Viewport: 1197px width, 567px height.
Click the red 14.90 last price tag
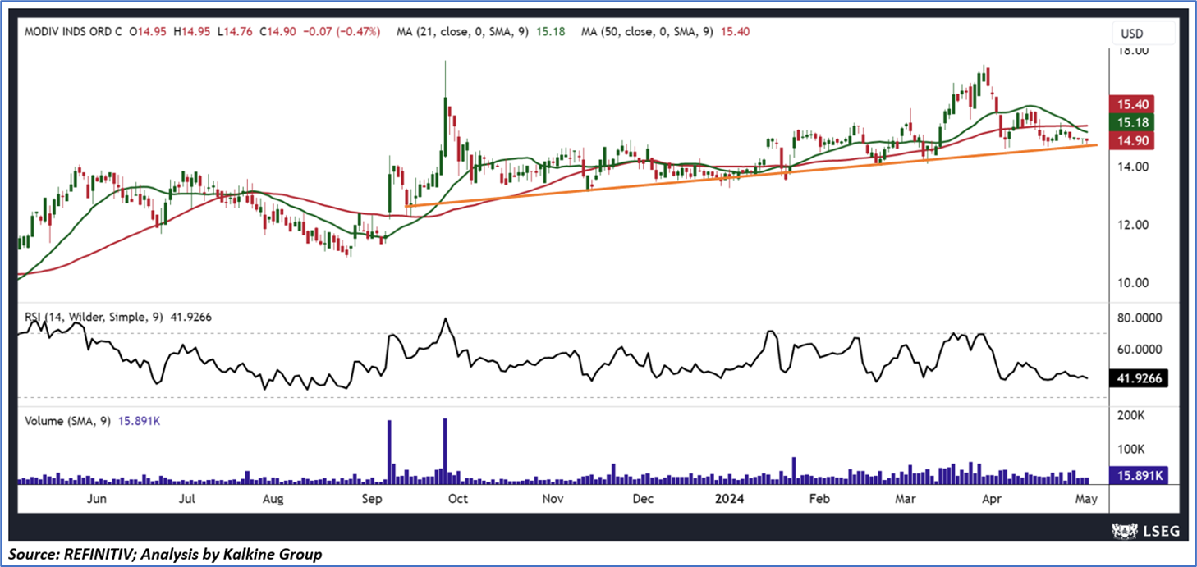click(x=1131, y=141)
